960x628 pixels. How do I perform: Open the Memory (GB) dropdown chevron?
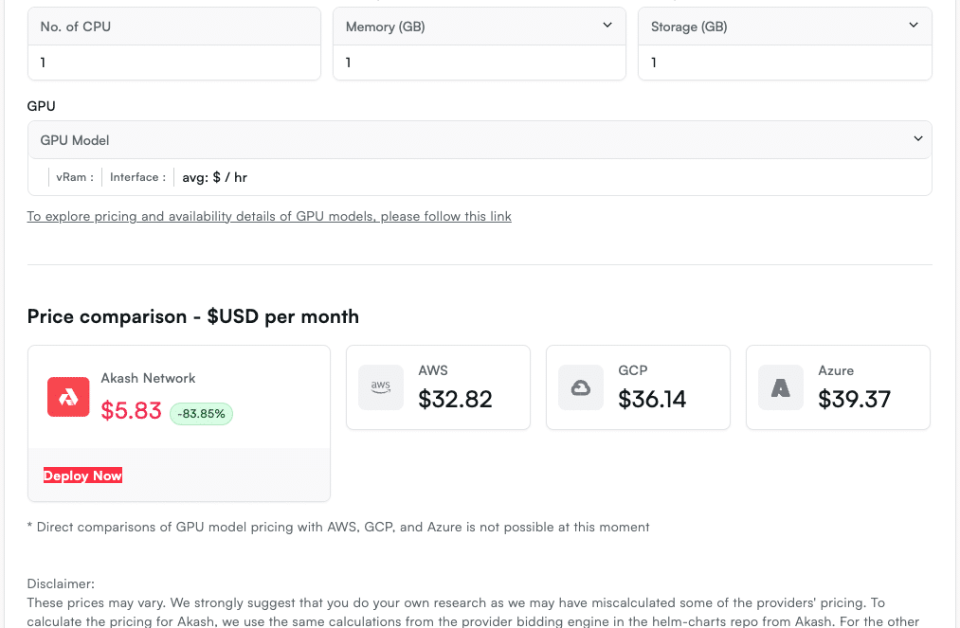coord(607,25)
